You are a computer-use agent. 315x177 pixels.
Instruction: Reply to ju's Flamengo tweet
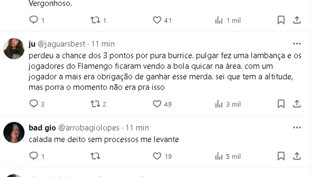[34, 104]
